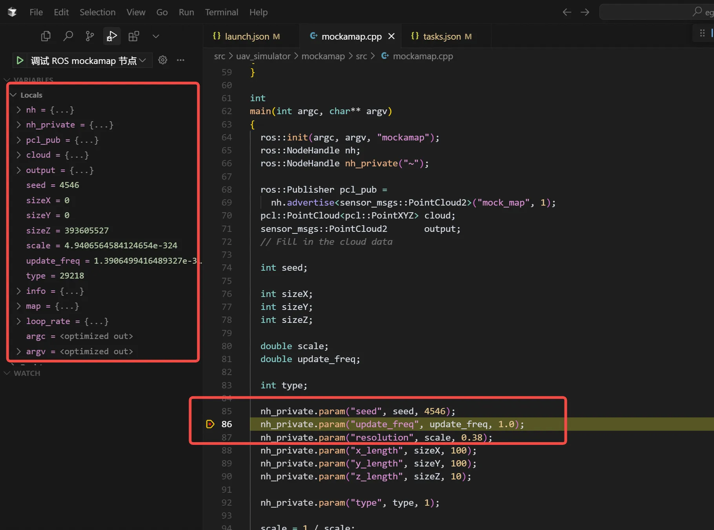
Task: Click the command center search field
Action: tap(656, 12)
